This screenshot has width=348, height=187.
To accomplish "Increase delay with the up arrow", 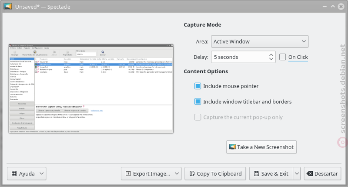I will click(271, 55).
